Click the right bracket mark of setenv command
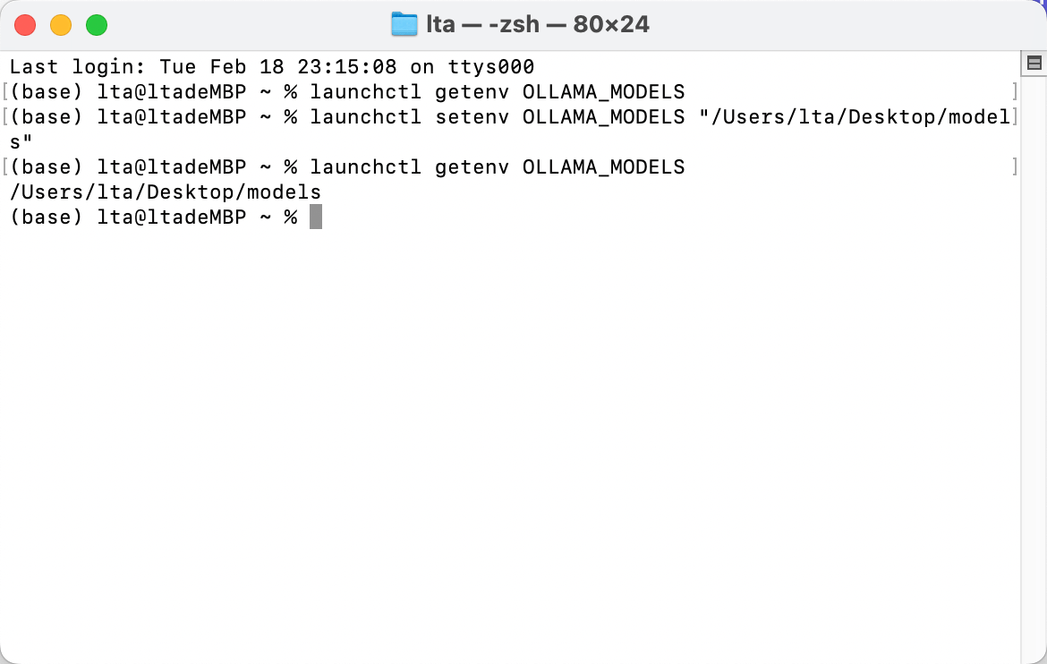Viewport: 1047px width, 664px height. click(1014, 116)
